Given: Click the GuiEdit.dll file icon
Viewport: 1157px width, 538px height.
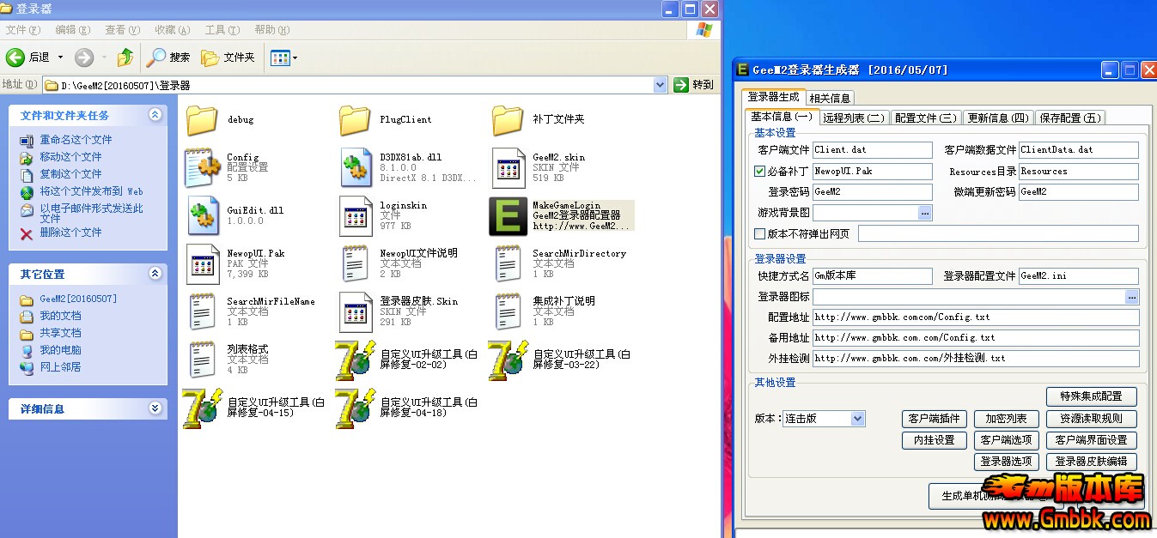Looking at the screenshot, I should 203,215.
